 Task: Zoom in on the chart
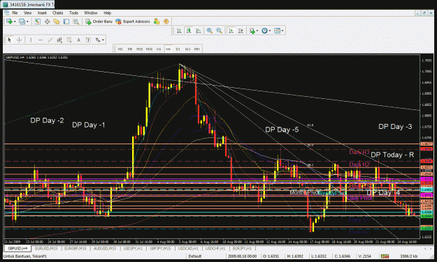click(x=210, y=31)
